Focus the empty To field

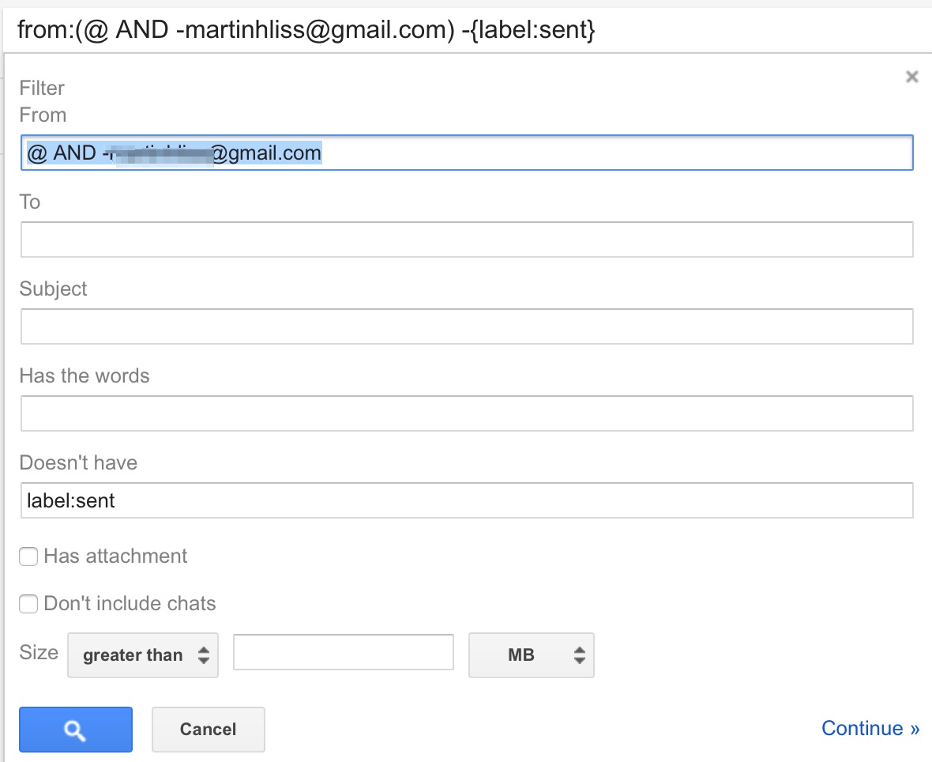(x=467, y=240)
